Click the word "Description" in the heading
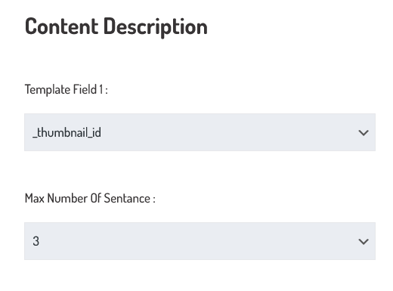This screenshot has height=291, width=393. 156,27
